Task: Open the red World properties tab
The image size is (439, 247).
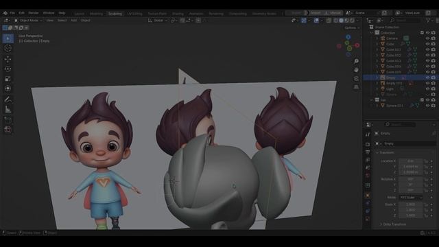Action: (368, 176)
